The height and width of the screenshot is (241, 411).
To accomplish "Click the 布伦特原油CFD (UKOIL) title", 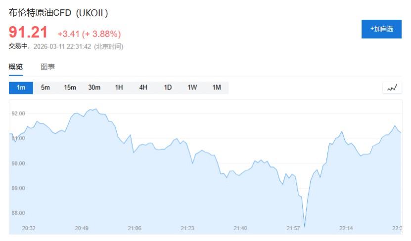I will [x=58, y=13].
